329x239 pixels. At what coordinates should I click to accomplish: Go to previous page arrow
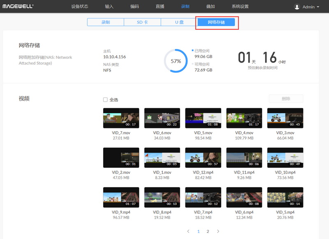188,232
